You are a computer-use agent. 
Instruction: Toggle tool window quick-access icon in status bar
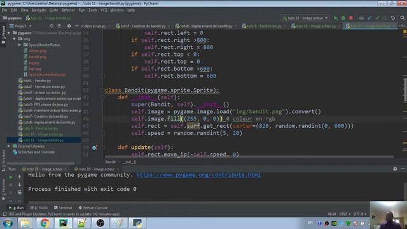coord(4,214)
